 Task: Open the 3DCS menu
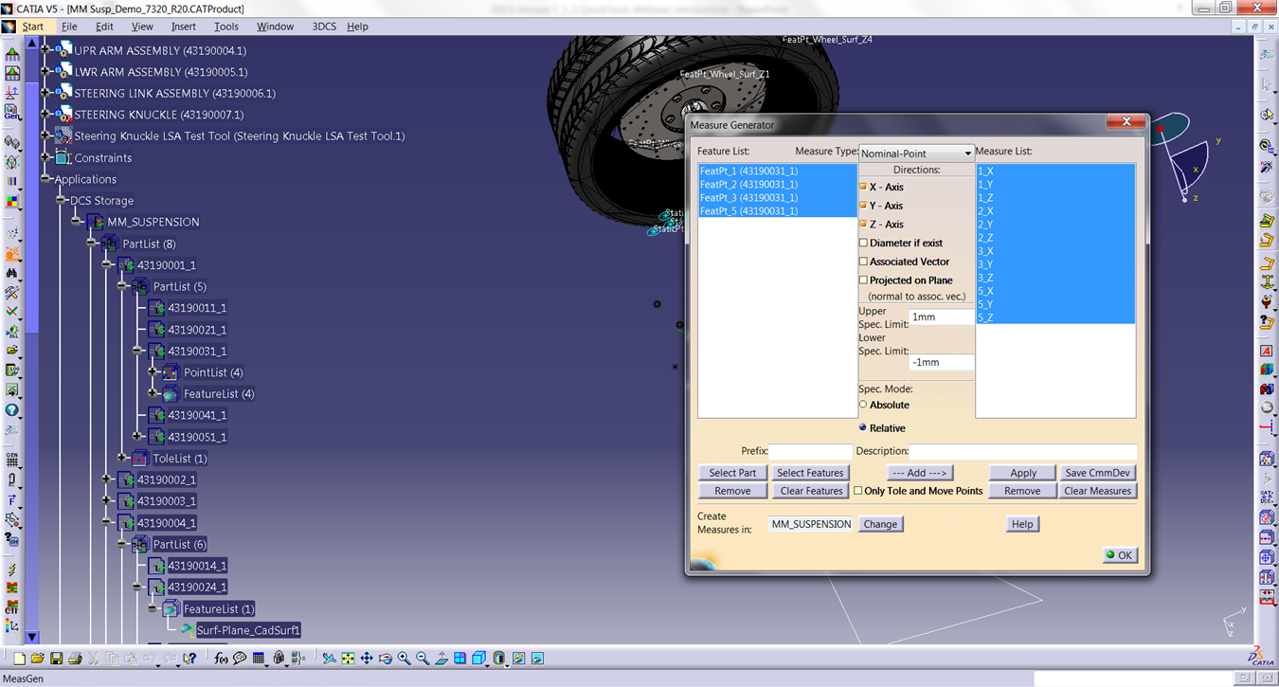(324, 26)
